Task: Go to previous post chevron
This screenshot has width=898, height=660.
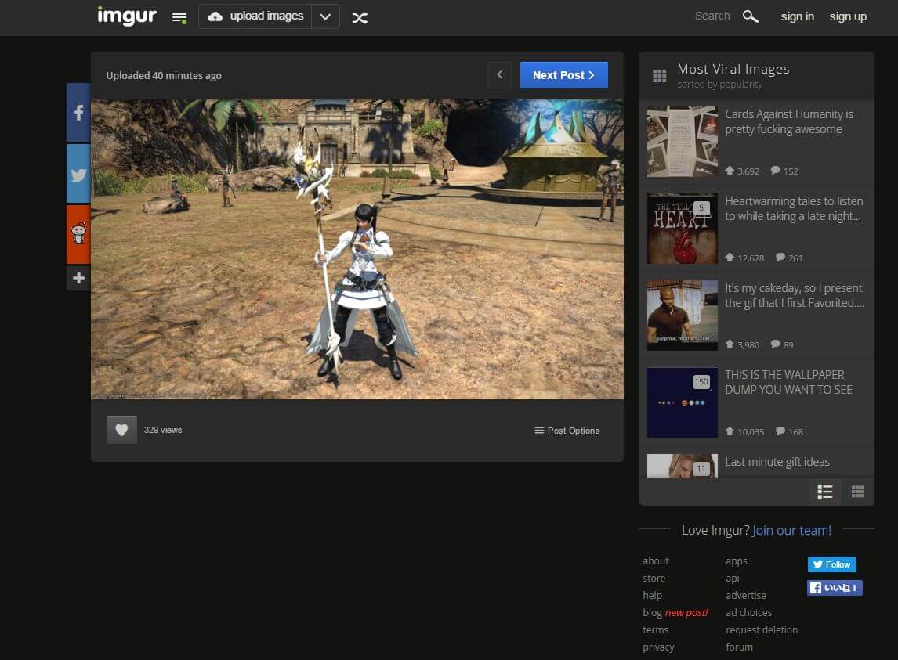Action: (500, 75)
